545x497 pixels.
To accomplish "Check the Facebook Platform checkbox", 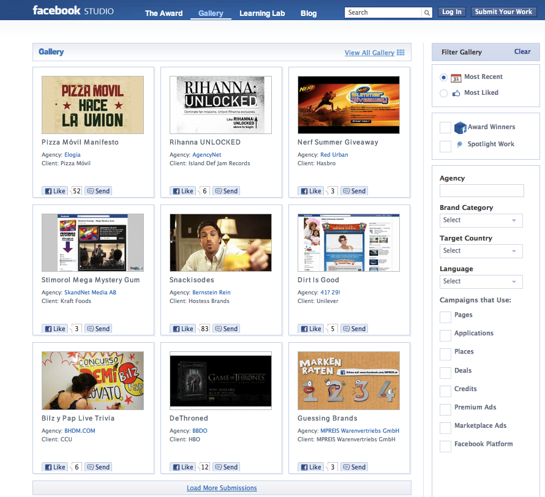I will (445, 446).
